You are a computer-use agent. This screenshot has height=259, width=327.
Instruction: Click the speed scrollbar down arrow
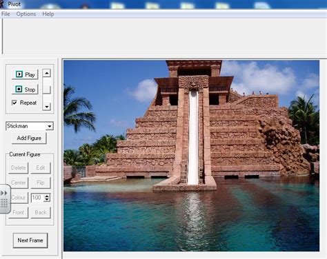47,107
